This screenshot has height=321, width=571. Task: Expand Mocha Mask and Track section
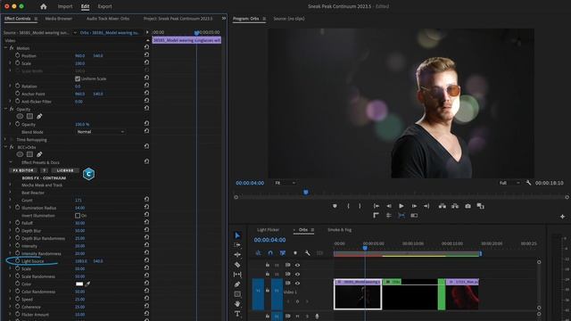click(10, 185)
